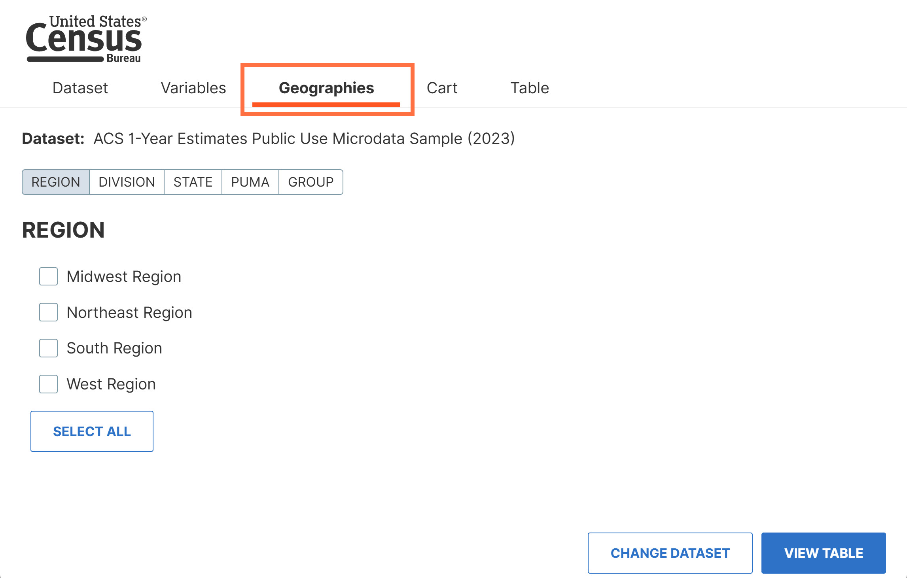Open the Cart tab
This screenshot has height=578, width=907.
(442, 88)
